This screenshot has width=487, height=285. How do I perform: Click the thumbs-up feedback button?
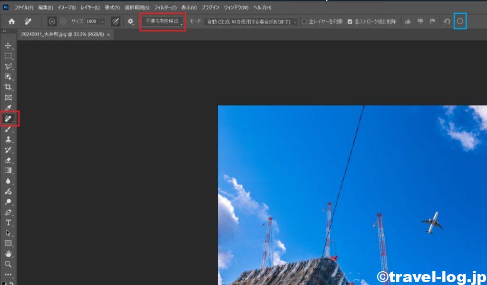coord(408,21)
